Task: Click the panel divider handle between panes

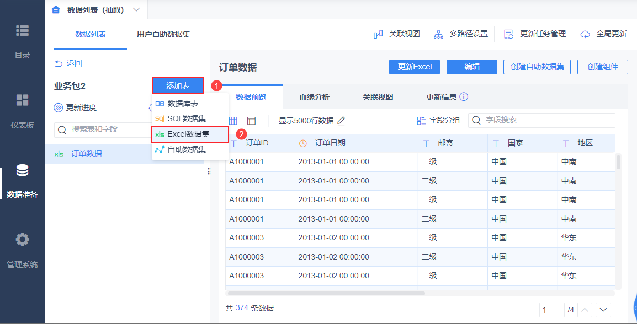Action: (x=209, y=171)
